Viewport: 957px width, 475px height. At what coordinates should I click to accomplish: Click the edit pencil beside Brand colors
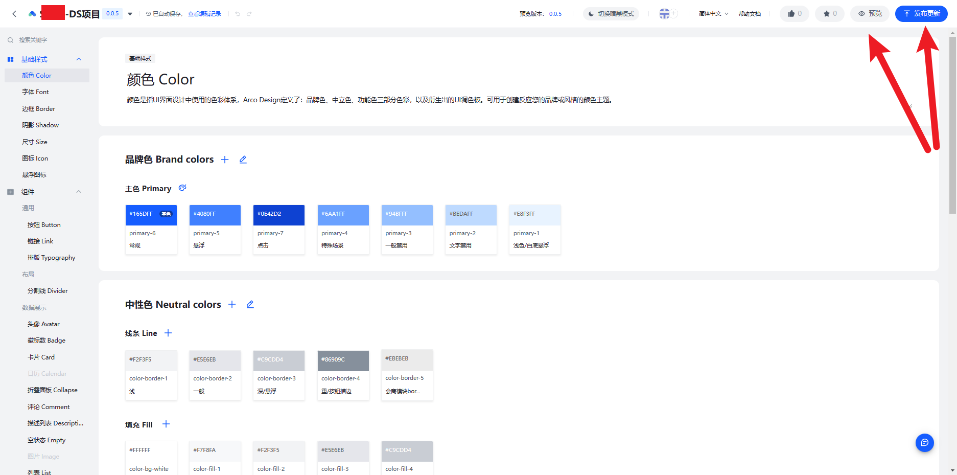[x=243, y=160]
